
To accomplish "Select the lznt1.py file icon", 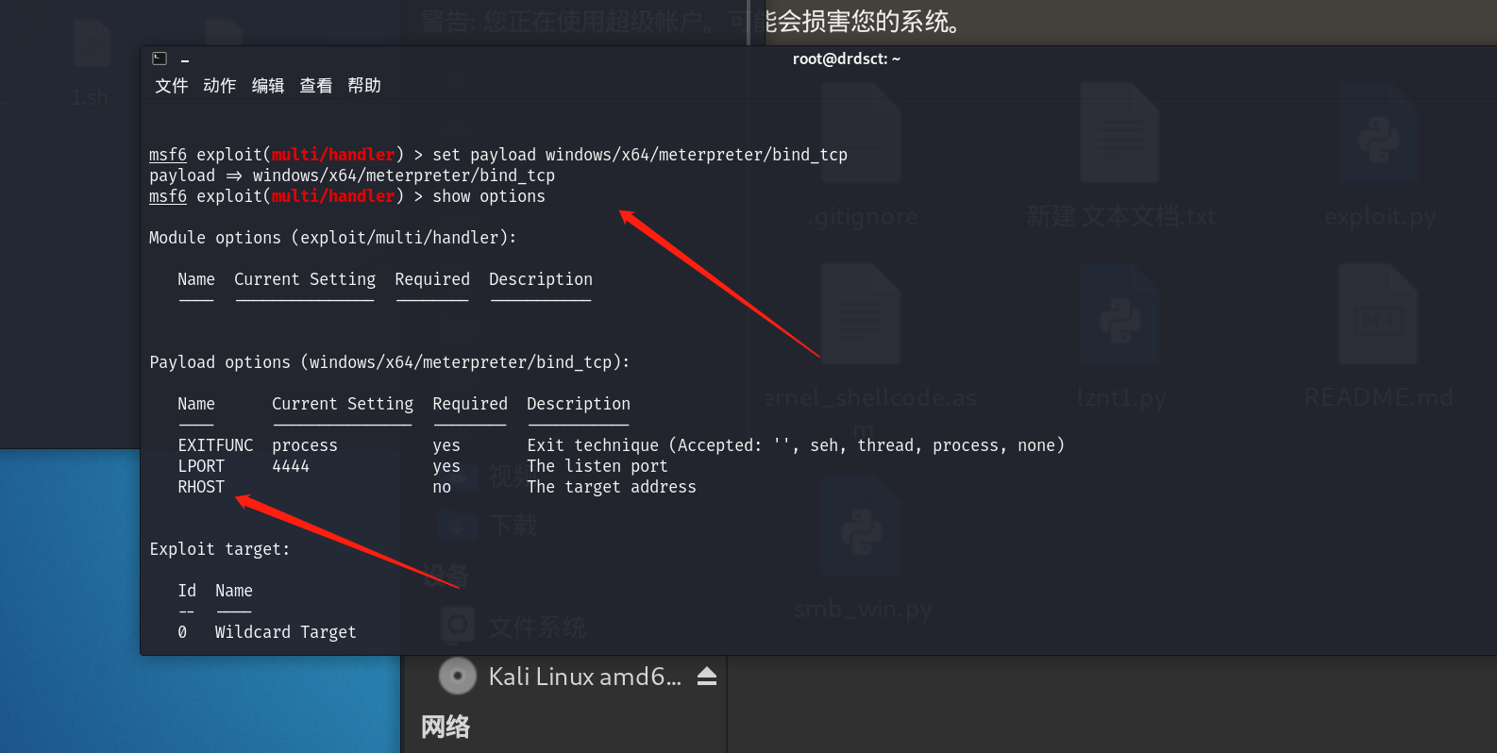I will (1120, 313).
